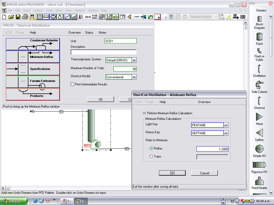Open the Heavy Key dropdown

[226, 133]
